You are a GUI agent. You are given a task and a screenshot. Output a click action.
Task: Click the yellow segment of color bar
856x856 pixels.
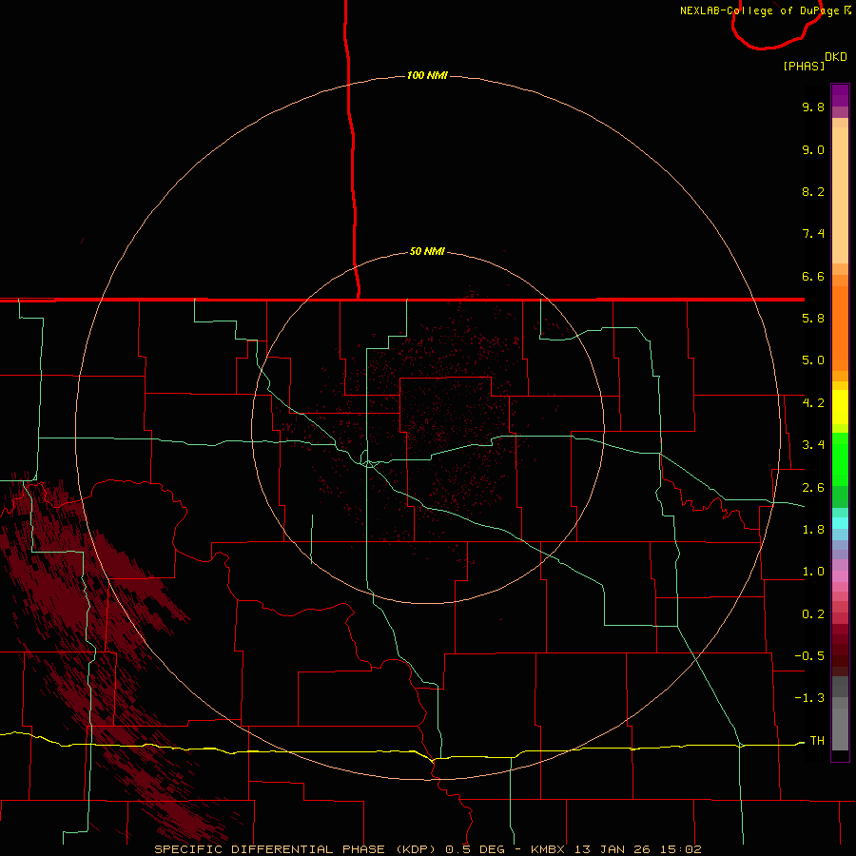point(840,407)
